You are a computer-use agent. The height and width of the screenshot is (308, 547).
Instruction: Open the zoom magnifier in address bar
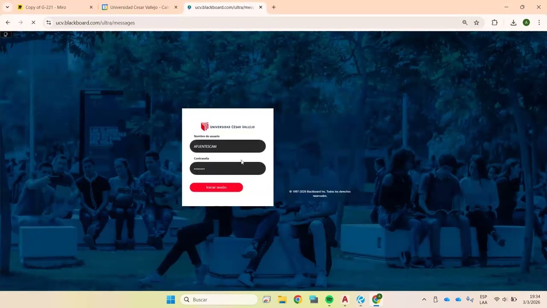coord(465,23)
